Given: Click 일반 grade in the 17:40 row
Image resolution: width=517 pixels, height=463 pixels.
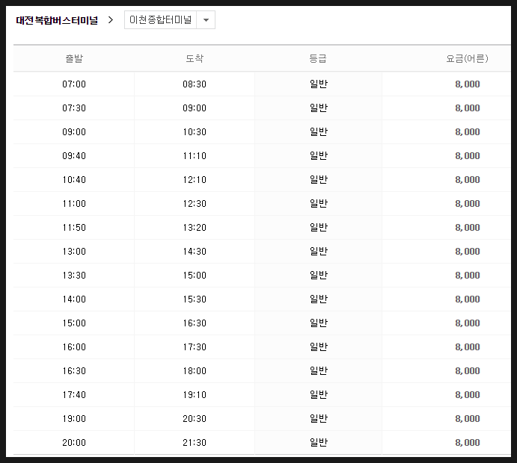Looking at the screenshot, I should point(319,394).
